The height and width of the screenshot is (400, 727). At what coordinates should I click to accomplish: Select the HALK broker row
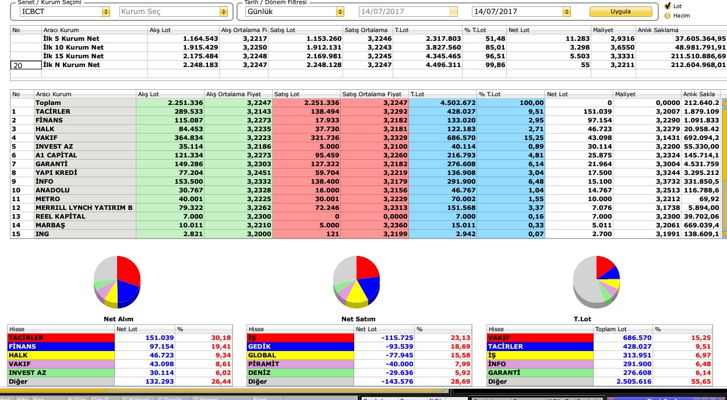[x=365, y=129]
